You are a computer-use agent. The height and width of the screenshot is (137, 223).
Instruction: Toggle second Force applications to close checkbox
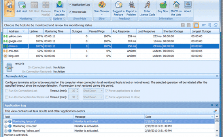point(107,97)
